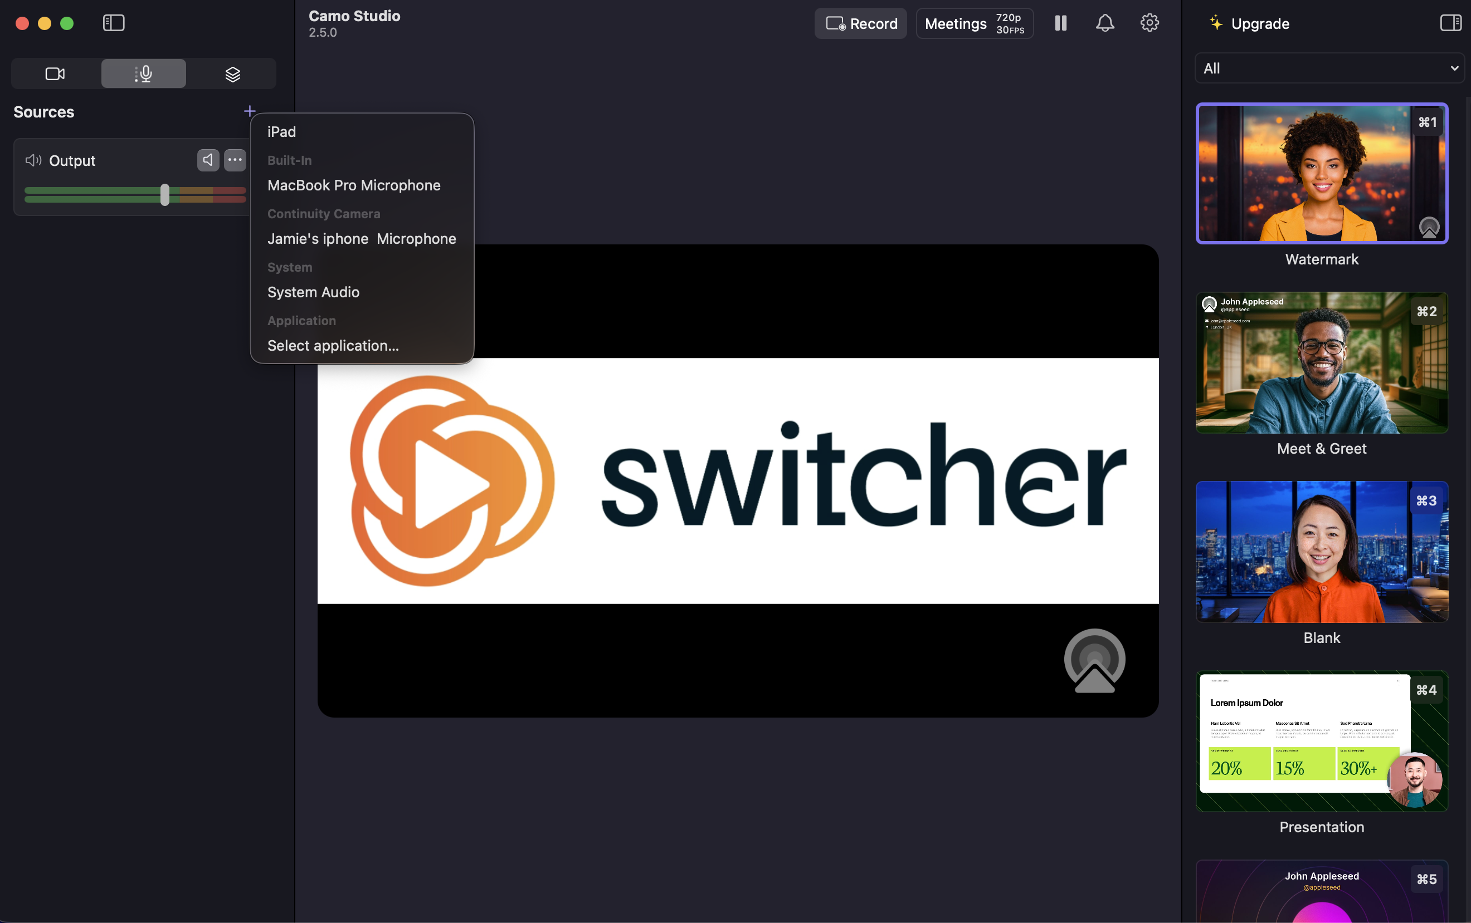
Task: Open the overlays layers tab
Action: click(232, 74)
